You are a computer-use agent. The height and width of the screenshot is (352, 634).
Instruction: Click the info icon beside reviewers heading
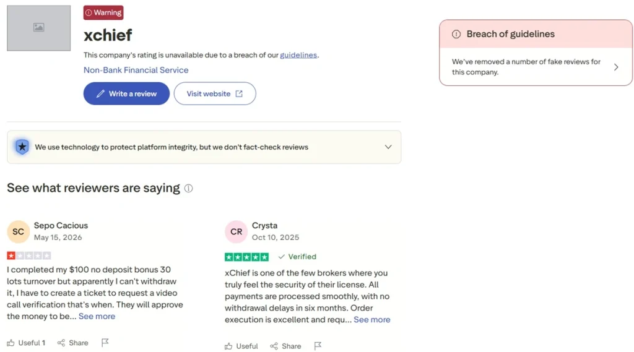[x=188, y=188]
